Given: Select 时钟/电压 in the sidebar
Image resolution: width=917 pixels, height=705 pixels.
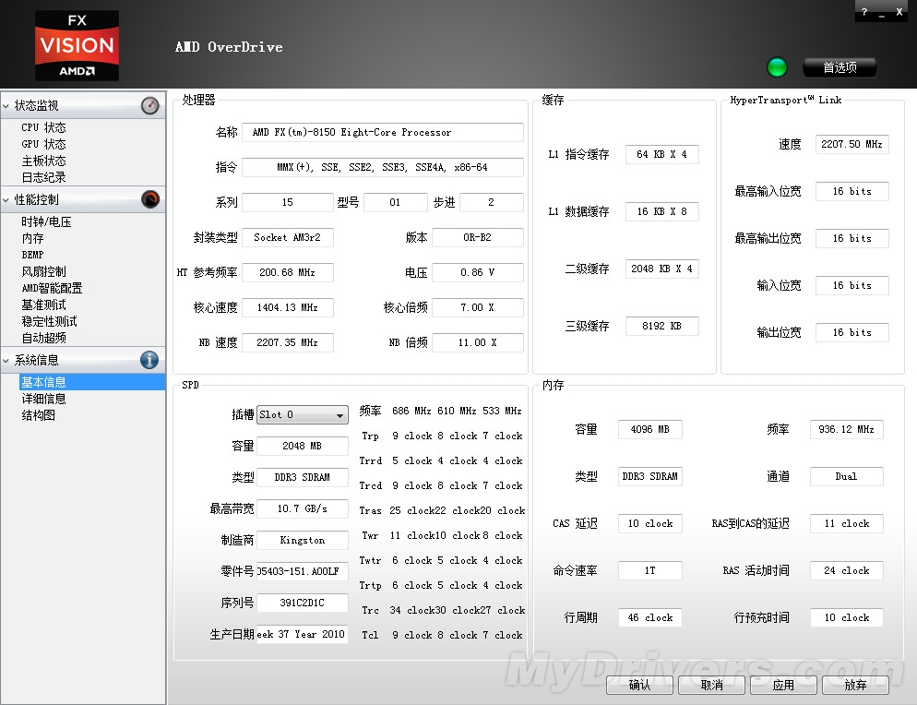Looking at the screenshot, I should tap(46, 222).
